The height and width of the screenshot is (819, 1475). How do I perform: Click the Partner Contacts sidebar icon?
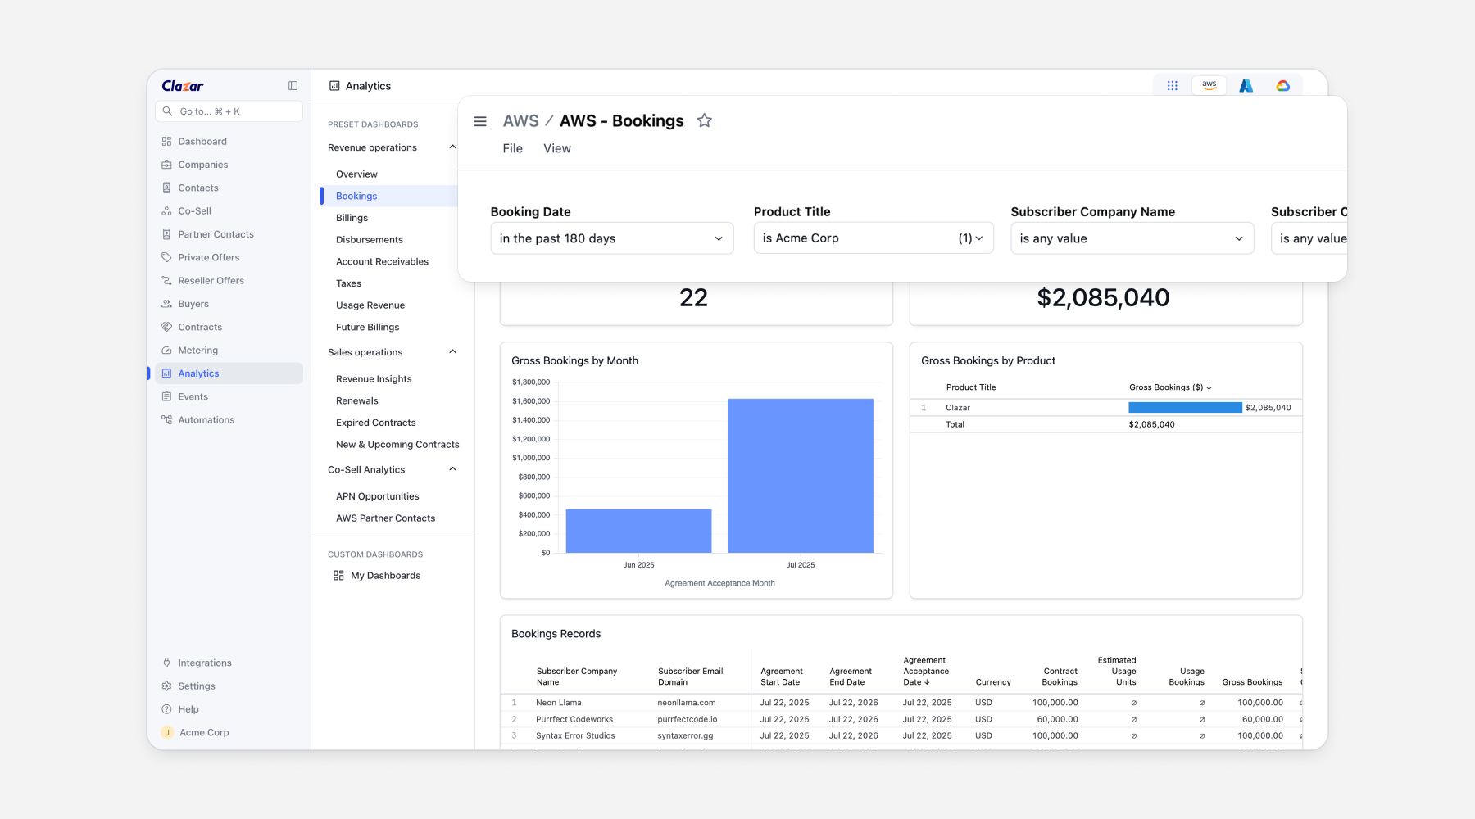166,234
